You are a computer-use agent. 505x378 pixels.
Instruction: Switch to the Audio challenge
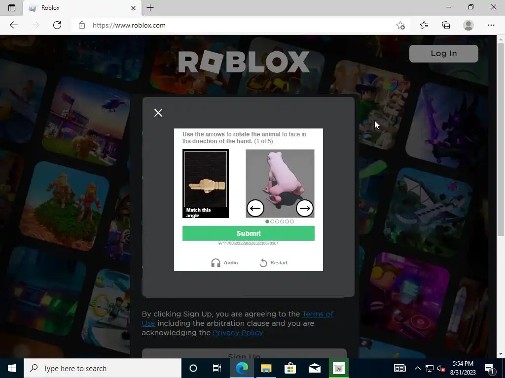point(224,263)
